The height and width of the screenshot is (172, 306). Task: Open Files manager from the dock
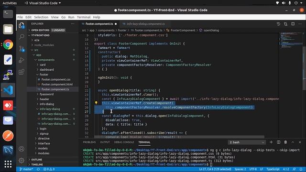pos(8,29)
